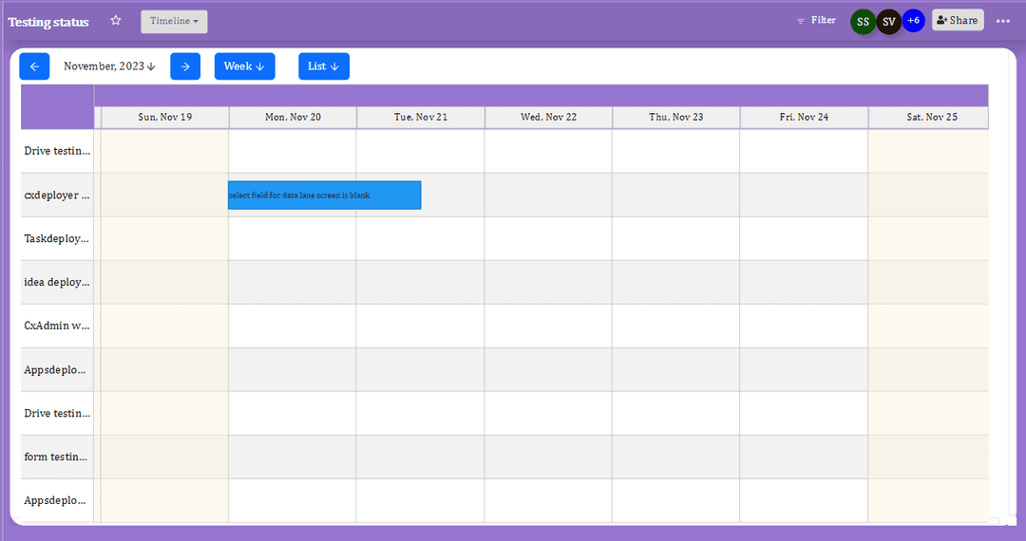Go to next week with right arrow
The height and width of the screenshot is (541, 1026).
185,66
